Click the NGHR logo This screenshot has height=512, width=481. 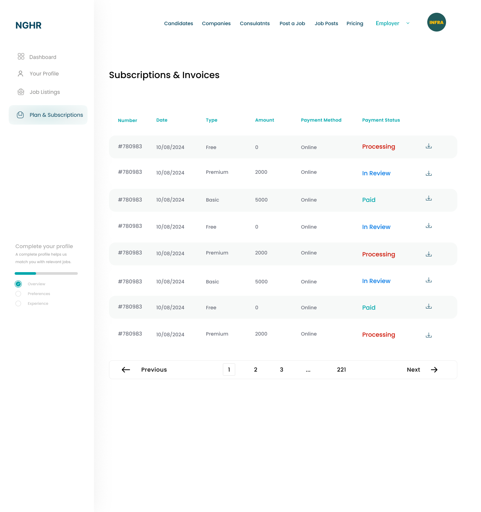coord(29,25)
